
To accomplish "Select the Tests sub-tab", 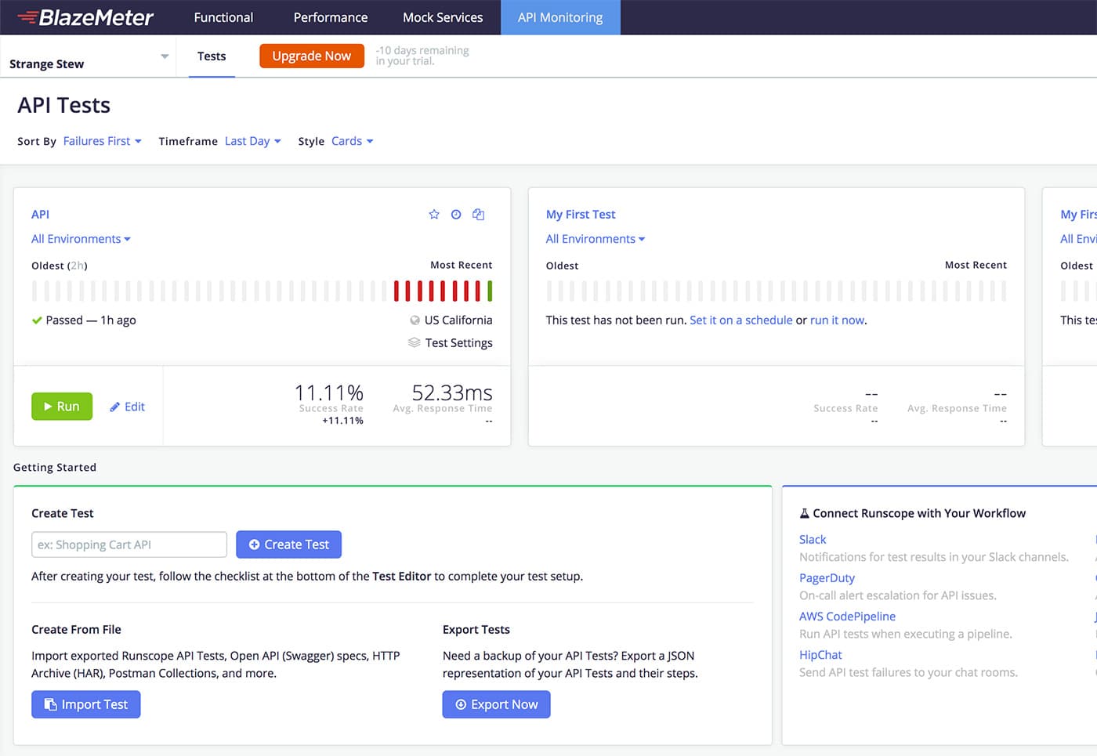I will [212, 56].
